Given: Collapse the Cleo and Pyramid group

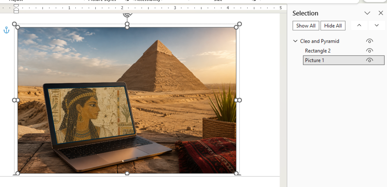Looking at the screenshot, I should pos(295,41).
